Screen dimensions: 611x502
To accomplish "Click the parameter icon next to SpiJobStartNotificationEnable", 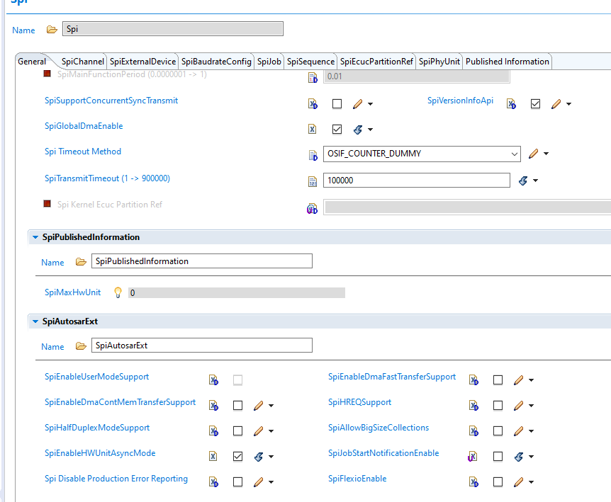I will click(x=473, y=457).
